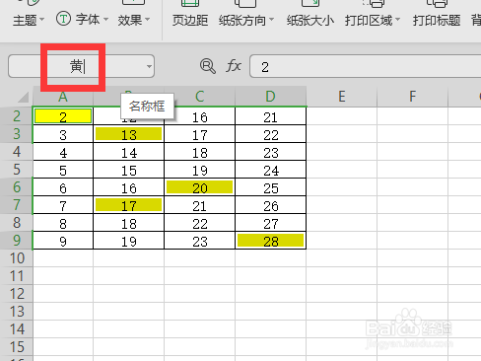481x361 pixels.
Task: Click cell with value 14
Action: pyautogui.click(x=128, y=152)
